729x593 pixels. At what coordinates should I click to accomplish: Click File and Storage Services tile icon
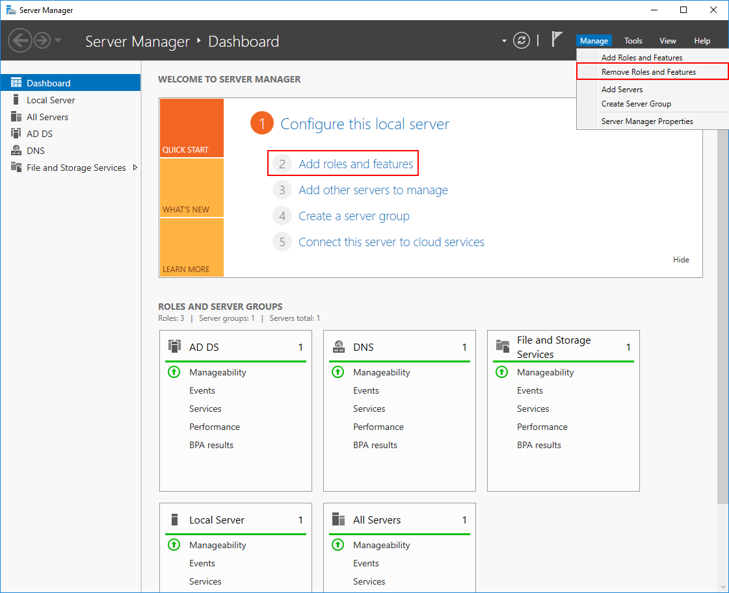tap(502, 346)
